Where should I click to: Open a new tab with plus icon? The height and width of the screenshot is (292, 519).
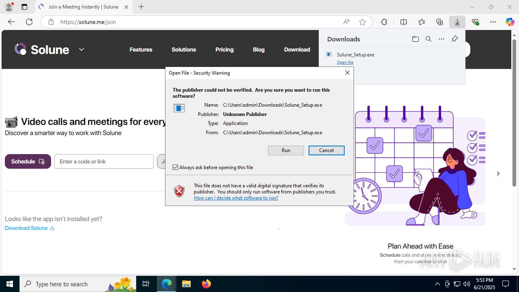point(141,7)
